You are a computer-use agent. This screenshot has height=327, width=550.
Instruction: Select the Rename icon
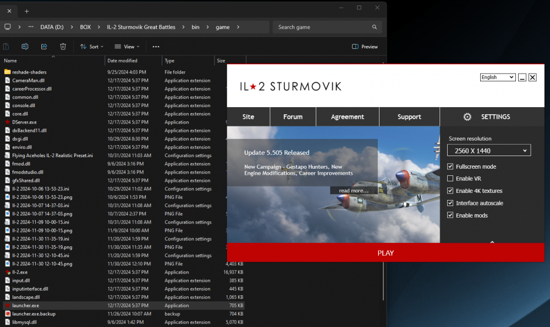25,46
